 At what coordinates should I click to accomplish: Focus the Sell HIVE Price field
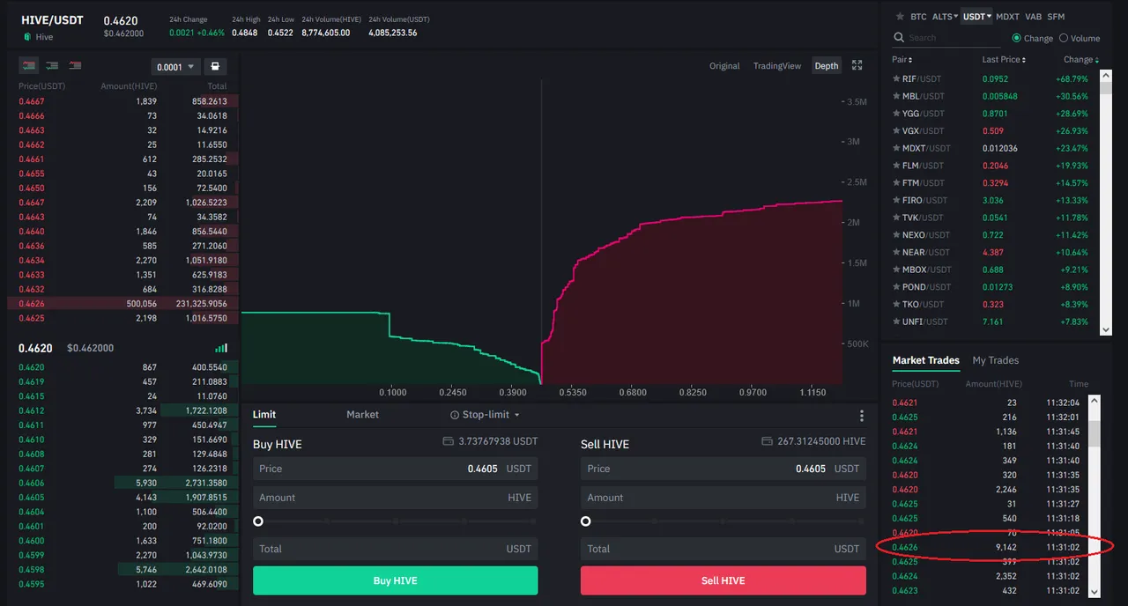(723, 469)
